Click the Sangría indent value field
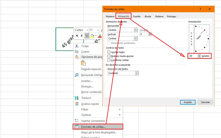Viewport: 221px width, 138px height. click(x=144, y=34)
